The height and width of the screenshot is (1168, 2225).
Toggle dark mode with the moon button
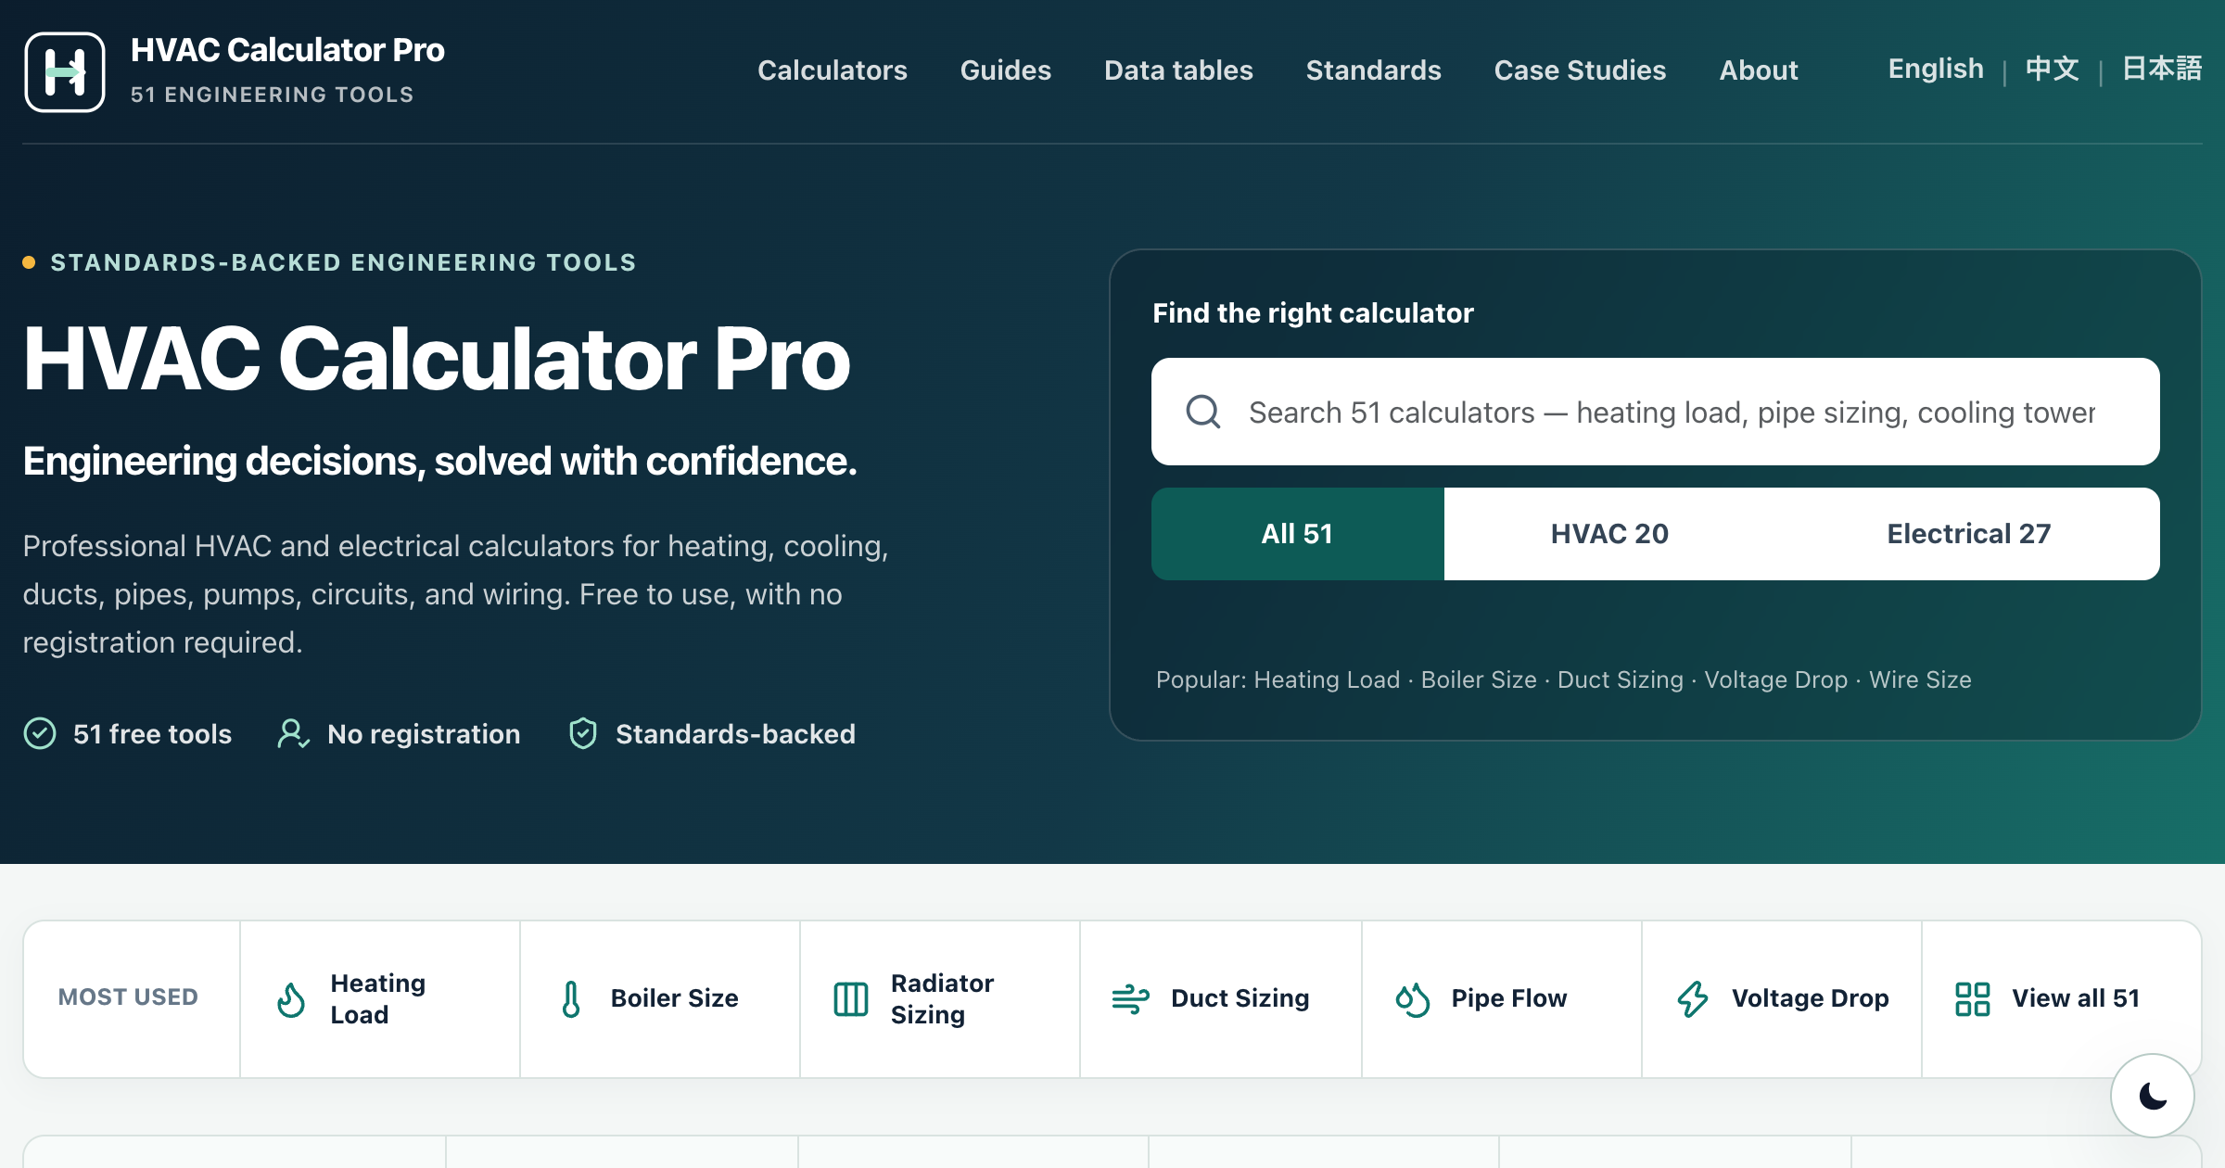[2153, 1096]
